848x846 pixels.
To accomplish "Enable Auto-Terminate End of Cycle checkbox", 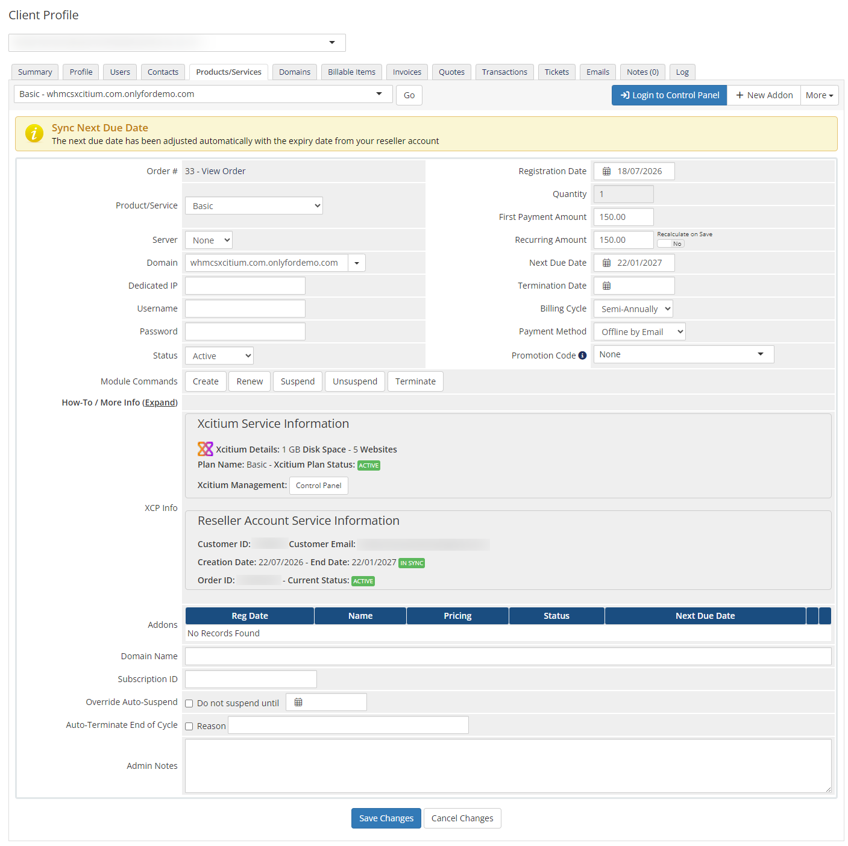I will [189, 726].
